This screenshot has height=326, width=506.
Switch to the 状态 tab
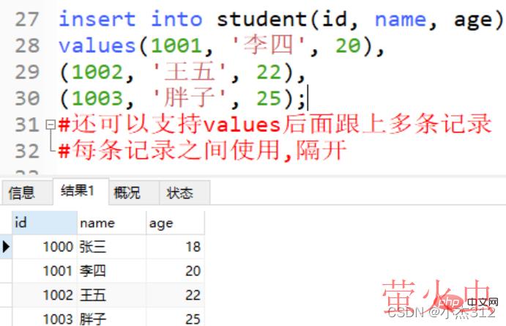(x=185, y=193)
